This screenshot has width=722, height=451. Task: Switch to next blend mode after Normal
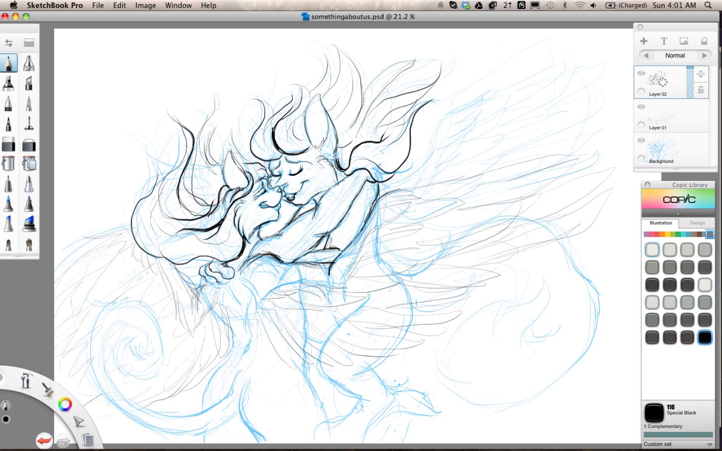(x=704, y=55)
